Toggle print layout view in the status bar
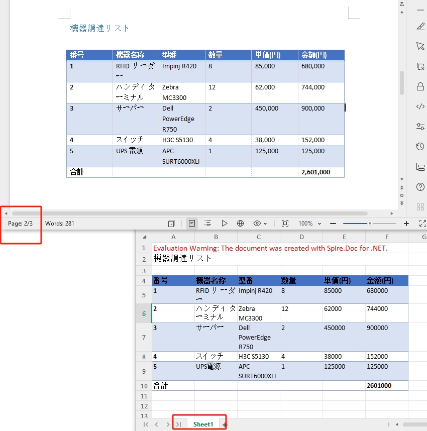The image size is (427, 431). [191, 223]
